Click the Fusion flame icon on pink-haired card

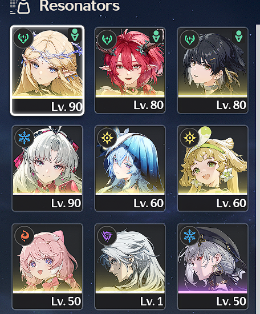[24, 236]
